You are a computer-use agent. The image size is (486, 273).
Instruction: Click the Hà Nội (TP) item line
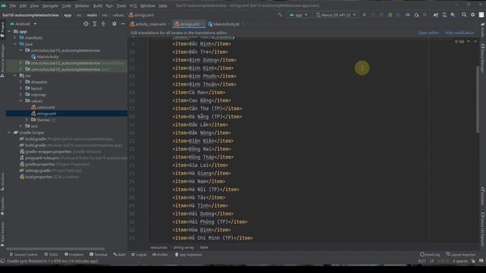(206, 190)
